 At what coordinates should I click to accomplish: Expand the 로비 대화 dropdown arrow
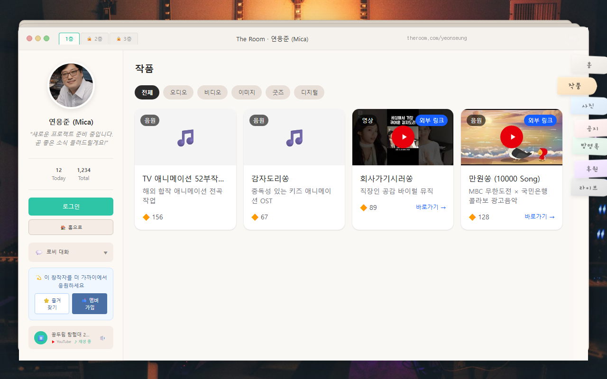(105, 253)
